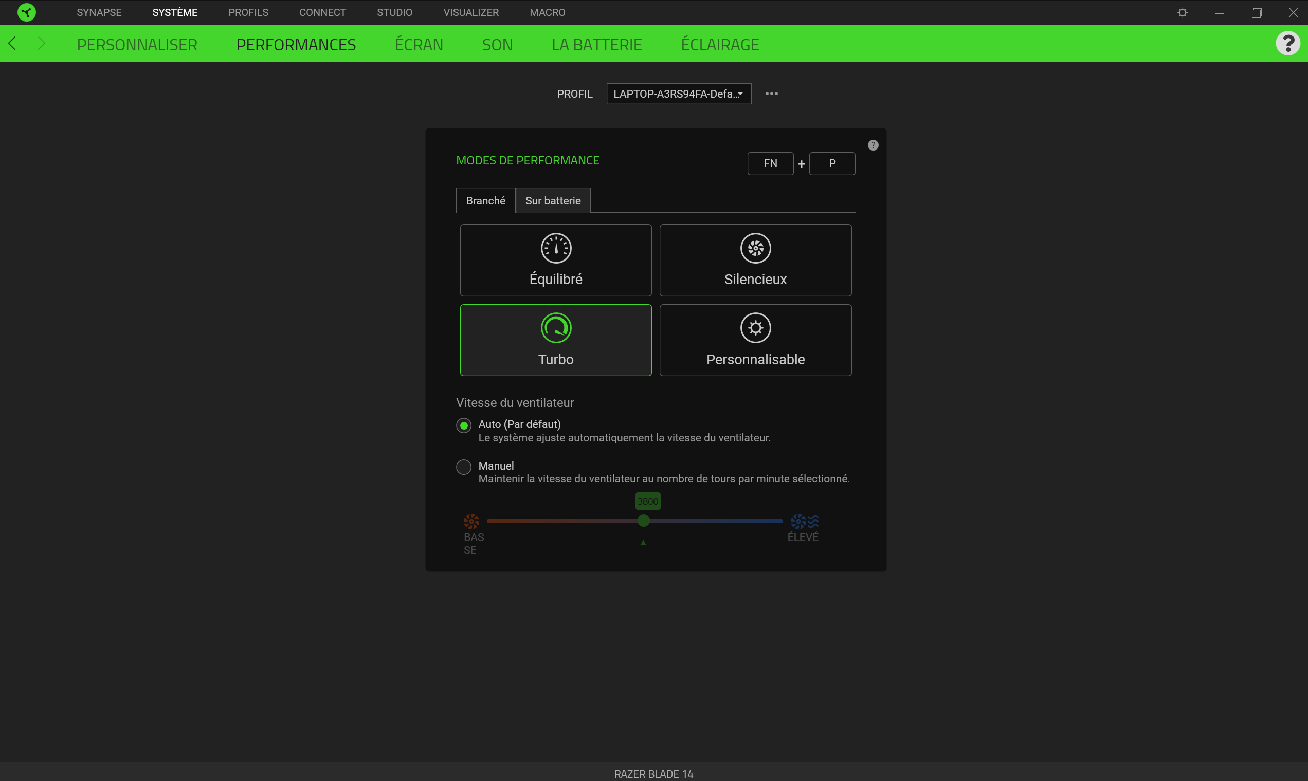Click the P shortcut key button
Screen dimensions: 1308x781
click(x=832, y=163)
